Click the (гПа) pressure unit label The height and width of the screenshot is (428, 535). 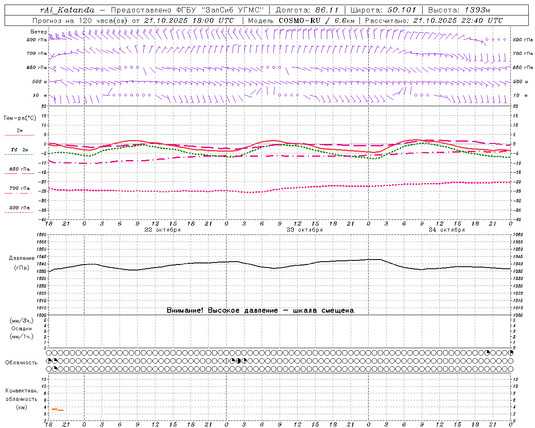(22, 268)
